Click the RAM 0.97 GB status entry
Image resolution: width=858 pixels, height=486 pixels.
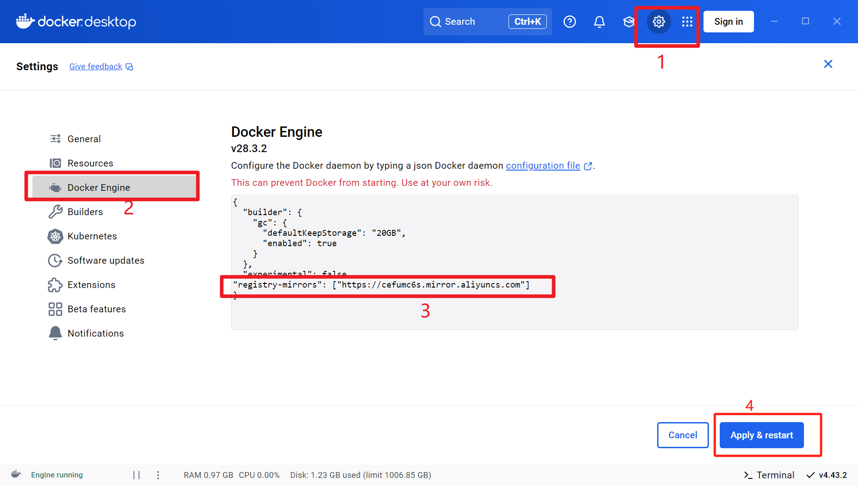coord(209,475)
